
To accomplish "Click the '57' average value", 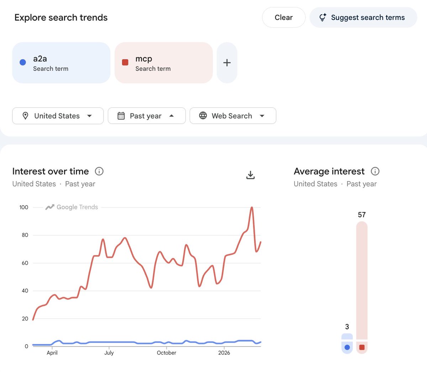I will click(362, 215).
